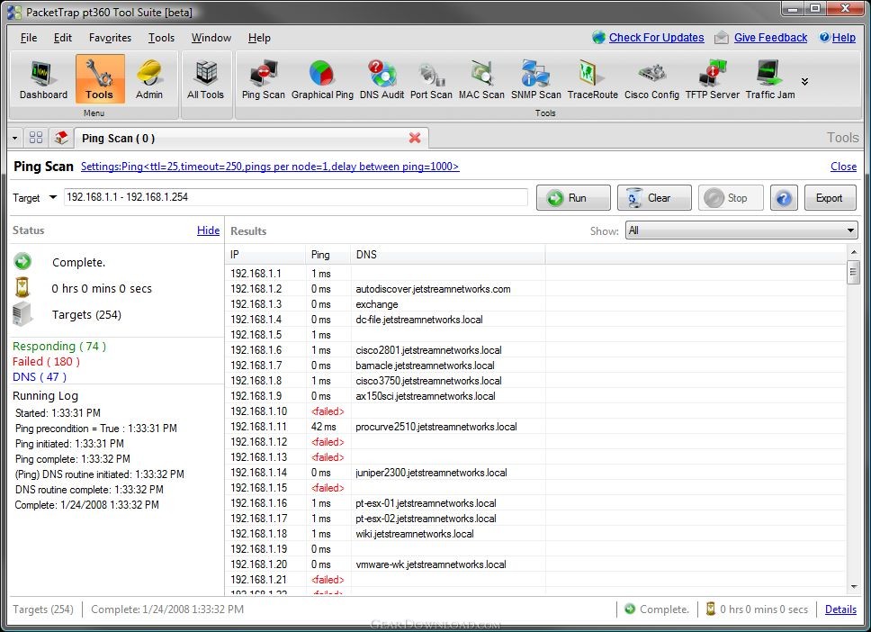
Task: Select the 192.168.1.1 result row
Action: [536, 274]
